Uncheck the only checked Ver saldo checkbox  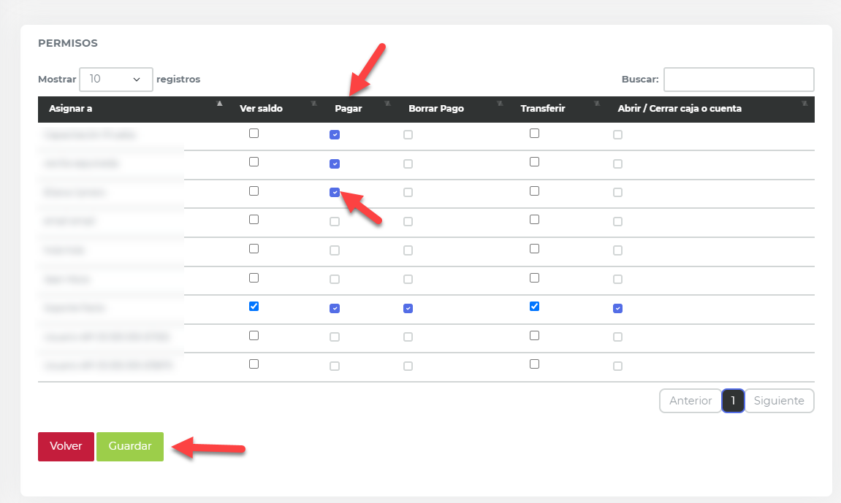pos(254,307)
